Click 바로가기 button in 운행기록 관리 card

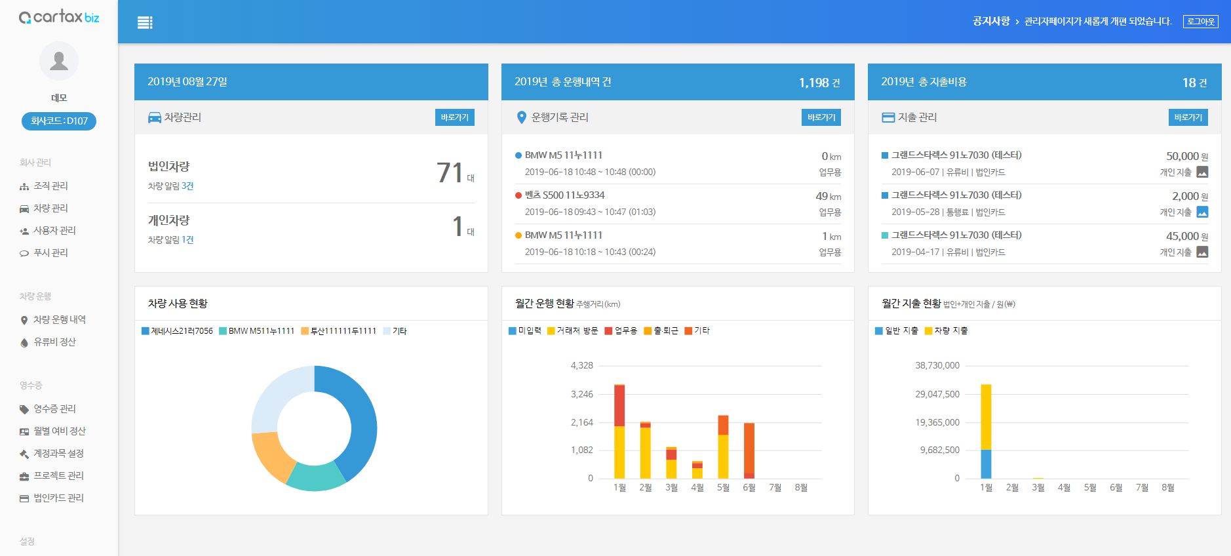(821, 117)
